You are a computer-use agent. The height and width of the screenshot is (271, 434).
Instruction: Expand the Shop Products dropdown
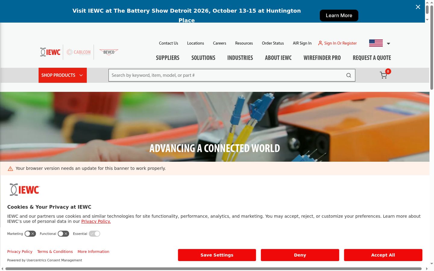63,75
